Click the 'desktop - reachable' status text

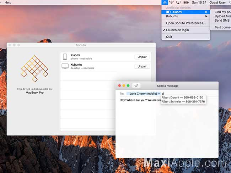tap(82, 68)
